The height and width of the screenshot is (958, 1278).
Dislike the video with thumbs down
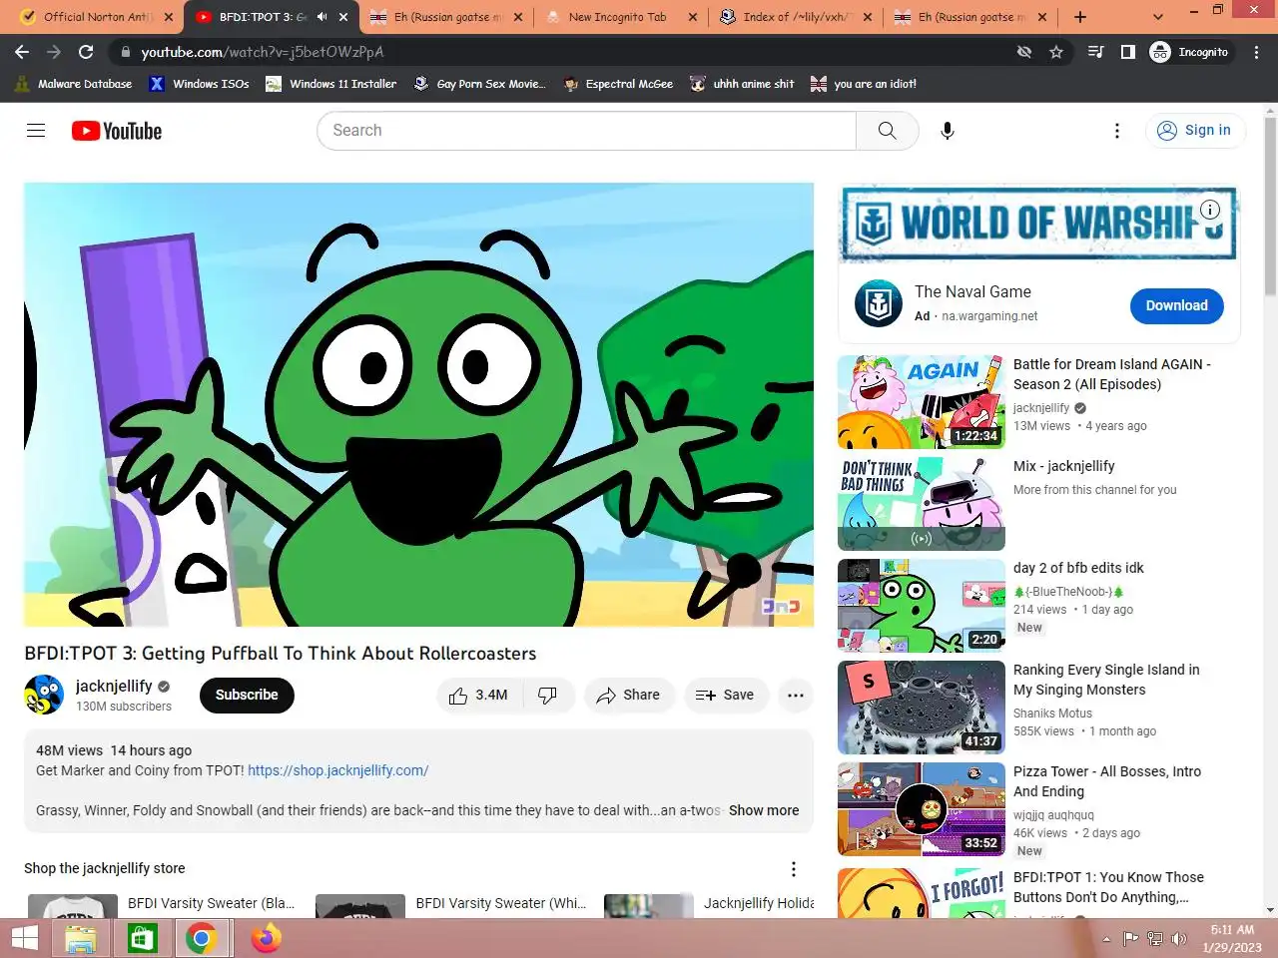pyautogui.click(x=548, y=696)
